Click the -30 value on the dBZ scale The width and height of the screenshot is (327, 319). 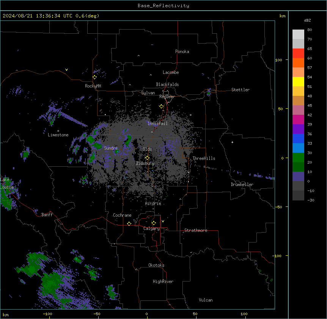[311, 200]
